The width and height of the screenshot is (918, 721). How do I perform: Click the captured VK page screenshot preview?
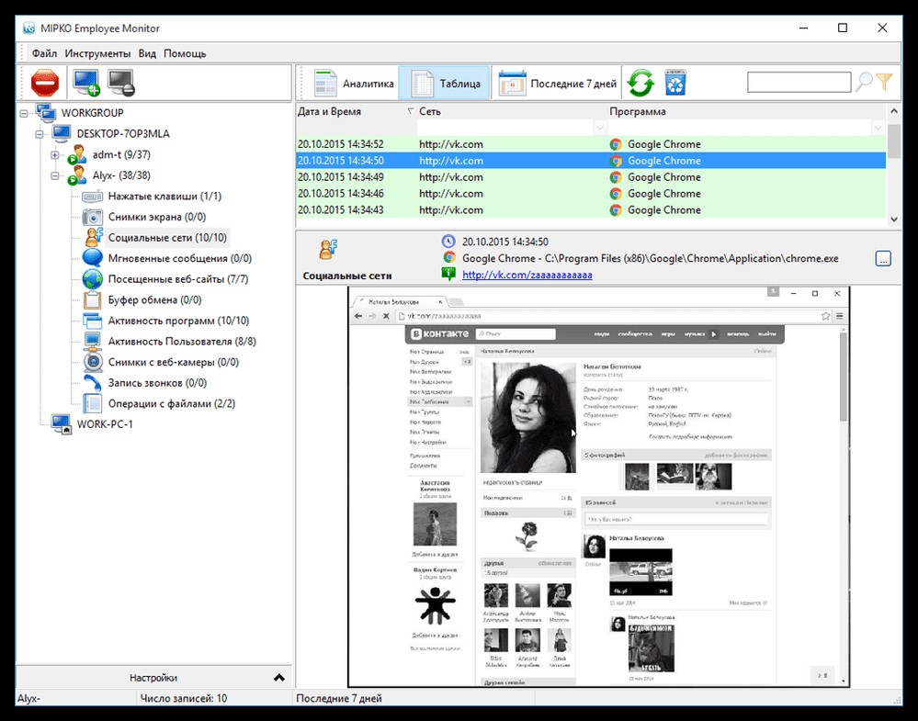pos(598,486)
